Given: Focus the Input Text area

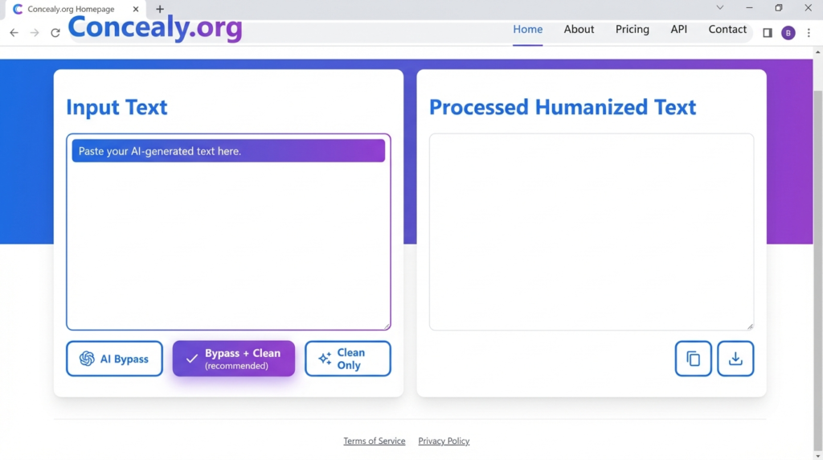Looking at the screenshot, I should [228, 241].
